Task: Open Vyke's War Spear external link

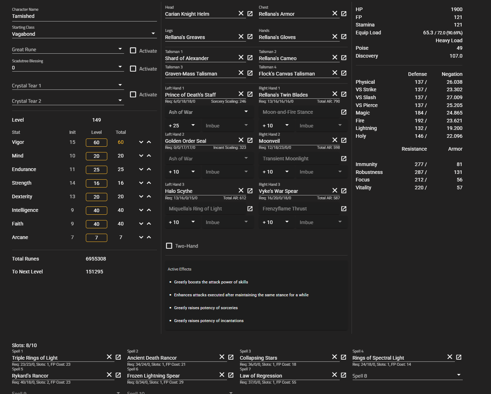Action: 344,191
